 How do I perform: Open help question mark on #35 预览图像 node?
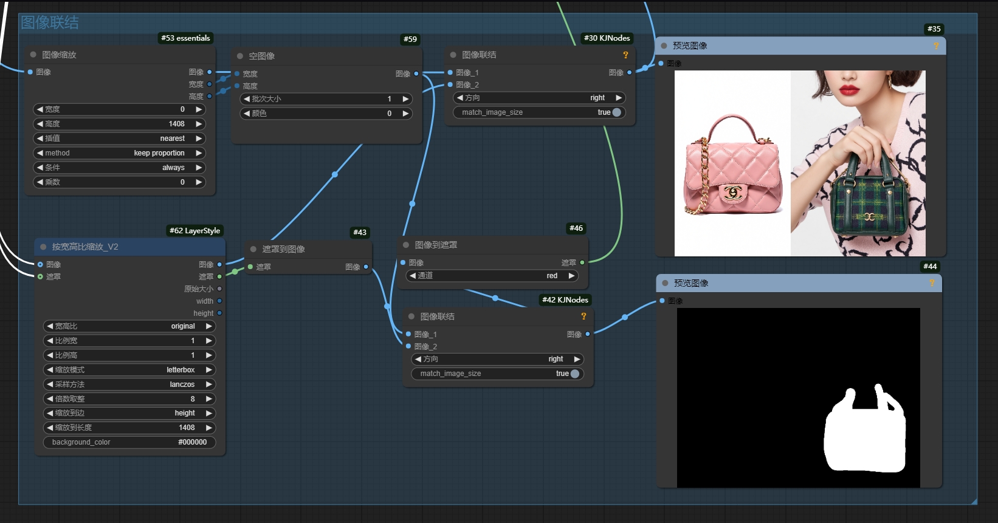(936, 46)
